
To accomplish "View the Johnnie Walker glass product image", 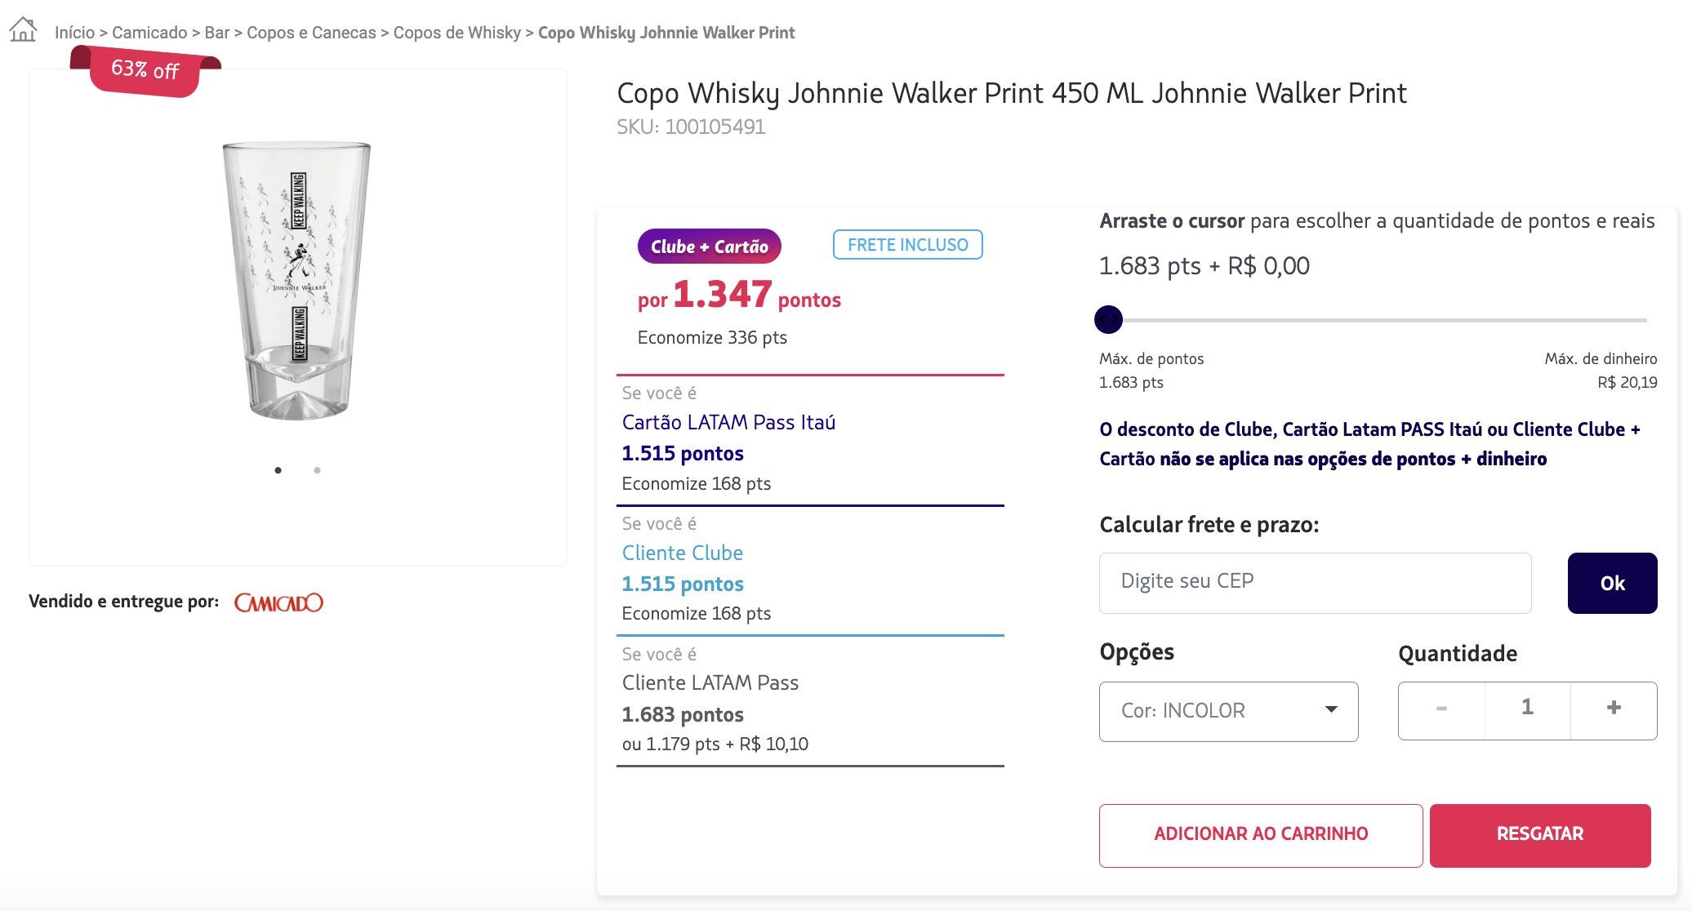I will [x=297, y=280].
